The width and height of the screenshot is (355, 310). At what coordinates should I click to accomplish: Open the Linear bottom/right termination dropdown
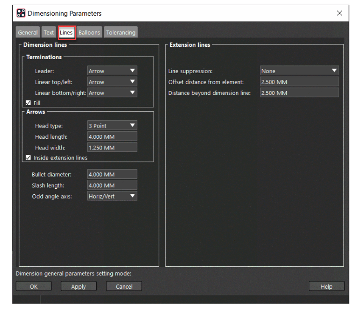point(112,93)
